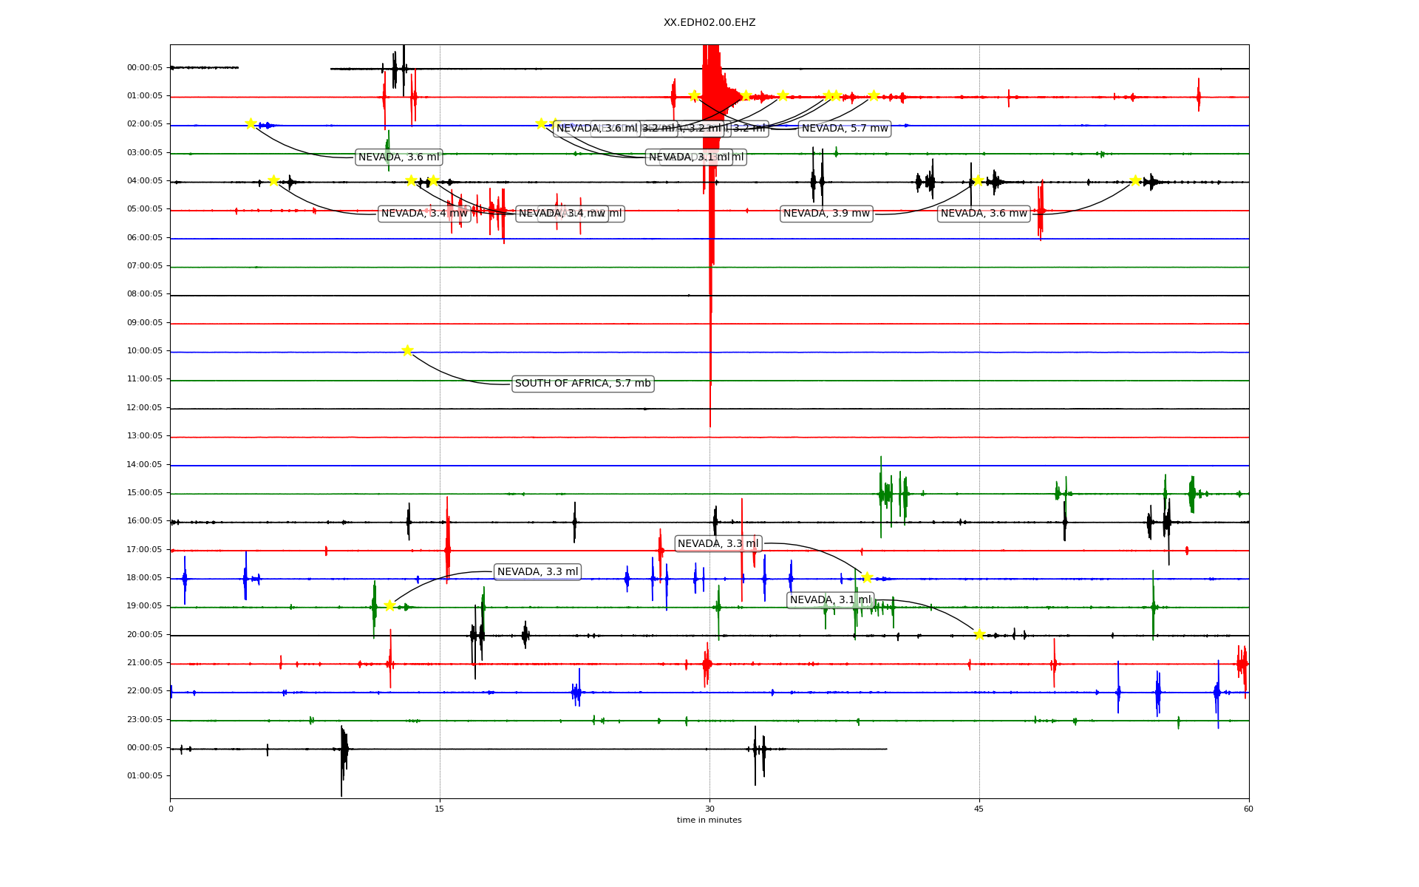Screen dimensions: 1419x887
Task: Click the NEVADA, 3.9 mw label
Action: (x=826, y=214)
